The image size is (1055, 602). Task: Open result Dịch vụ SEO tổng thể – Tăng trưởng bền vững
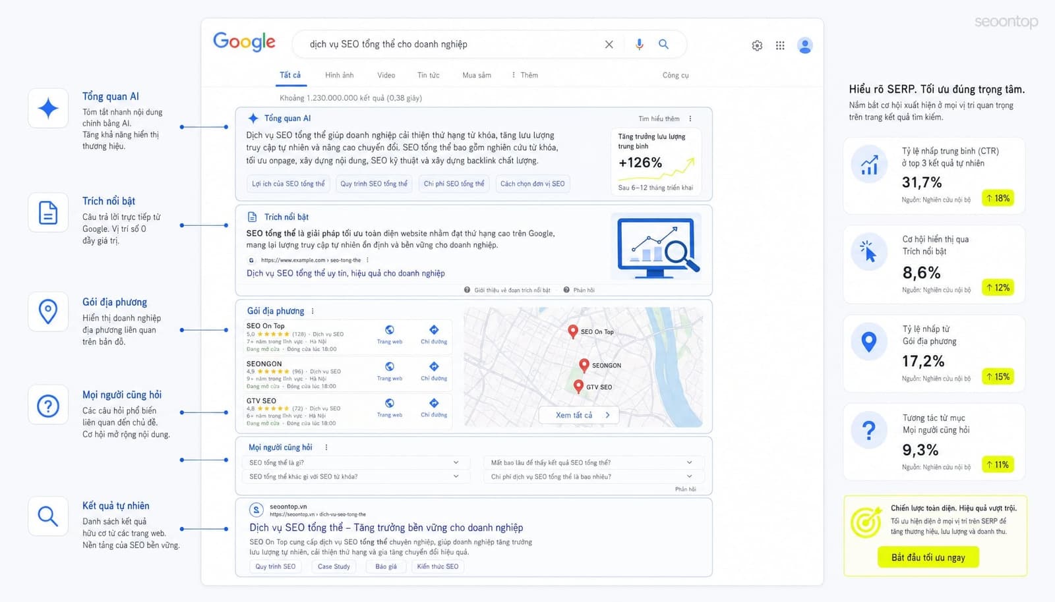click(386, 528)
